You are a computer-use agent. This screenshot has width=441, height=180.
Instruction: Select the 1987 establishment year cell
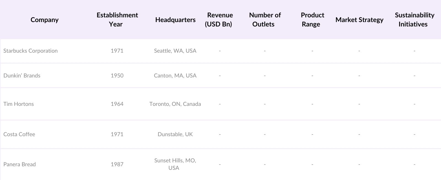117,164
